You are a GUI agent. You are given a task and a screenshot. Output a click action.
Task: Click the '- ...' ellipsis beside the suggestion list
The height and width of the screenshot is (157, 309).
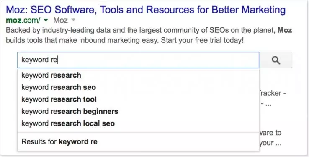[266, 104]
